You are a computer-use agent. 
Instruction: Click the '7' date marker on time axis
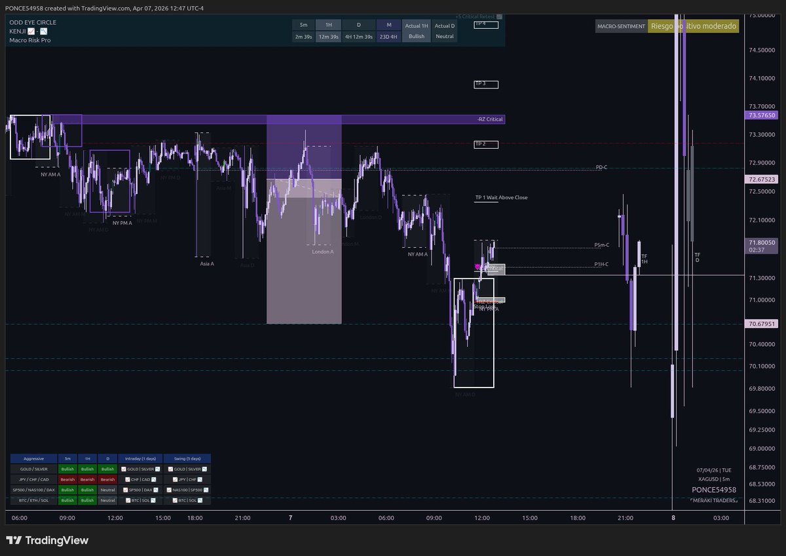(290, 518)
